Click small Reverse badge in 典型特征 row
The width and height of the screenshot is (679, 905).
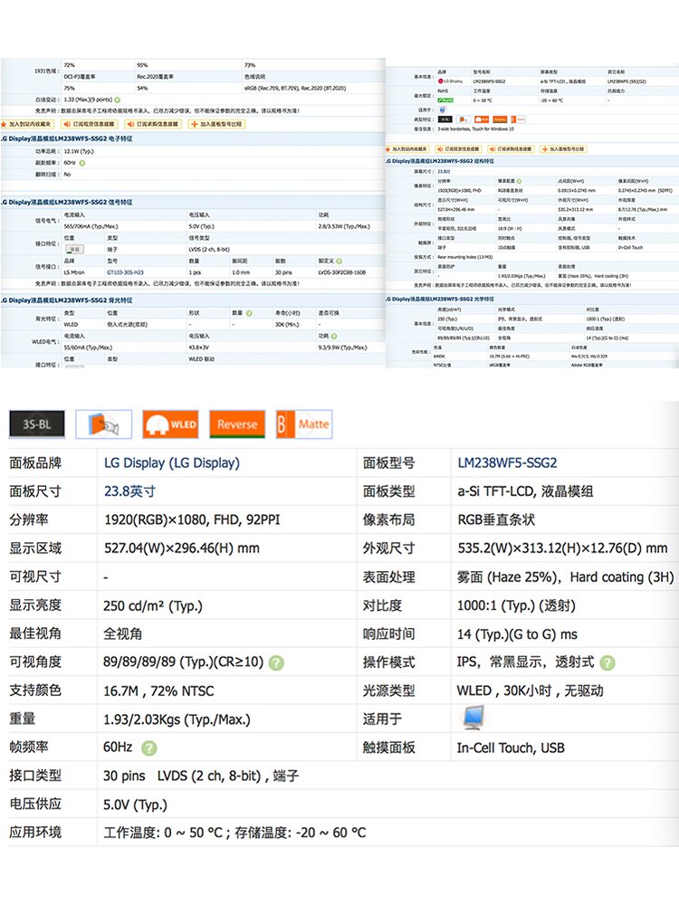[x=500, y=119]
